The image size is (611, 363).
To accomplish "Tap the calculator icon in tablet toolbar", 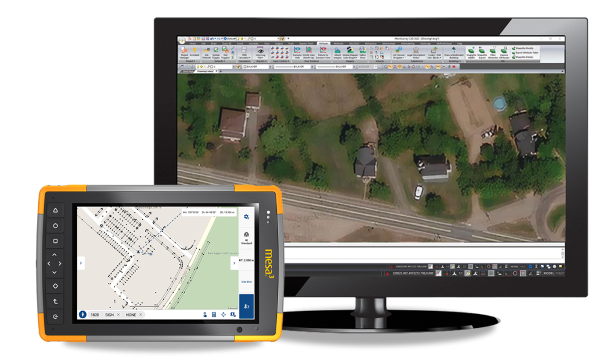I will (214, 314).
